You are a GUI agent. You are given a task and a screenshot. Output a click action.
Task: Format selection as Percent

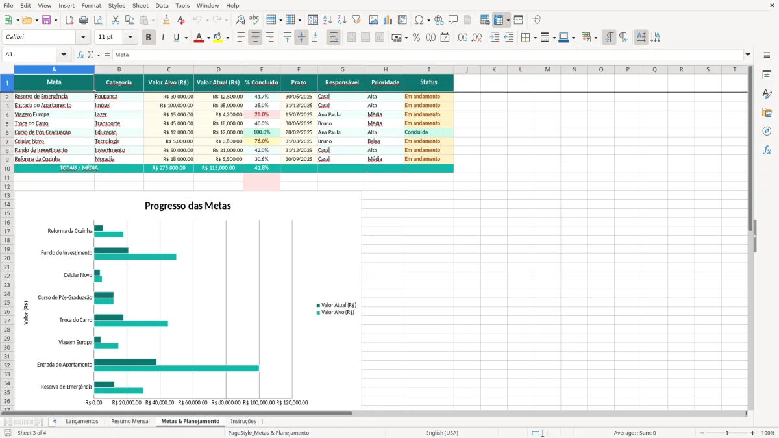[x=417, y=38]
